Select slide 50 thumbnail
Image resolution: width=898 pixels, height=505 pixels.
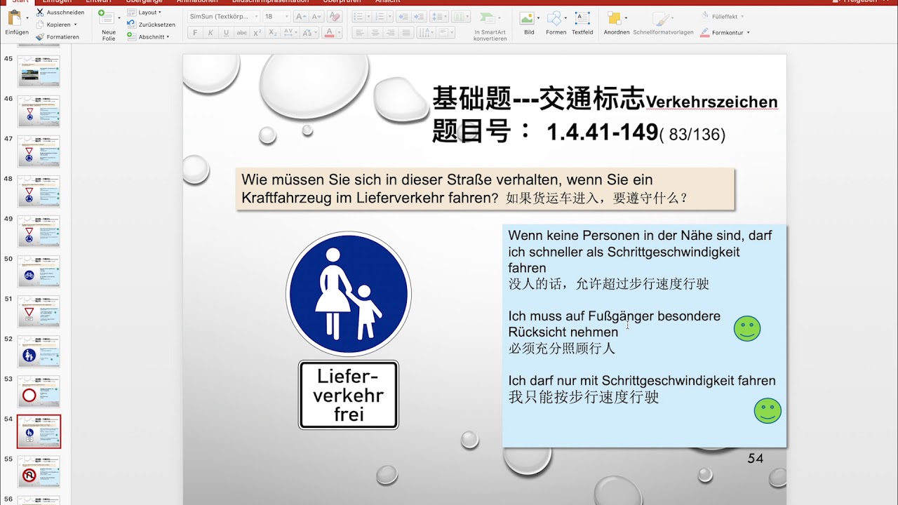(x=39, y=271)
